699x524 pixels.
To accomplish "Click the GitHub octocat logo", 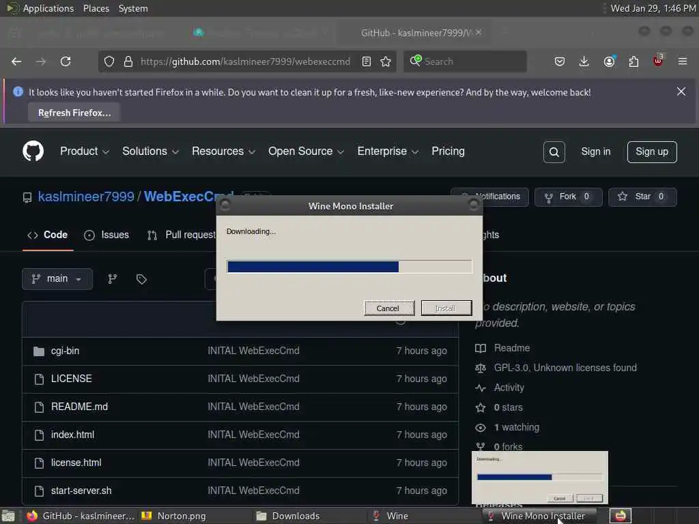I will point(33,151).
